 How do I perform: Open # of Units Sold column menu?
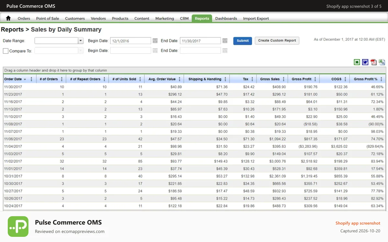(x=140, y=79)
